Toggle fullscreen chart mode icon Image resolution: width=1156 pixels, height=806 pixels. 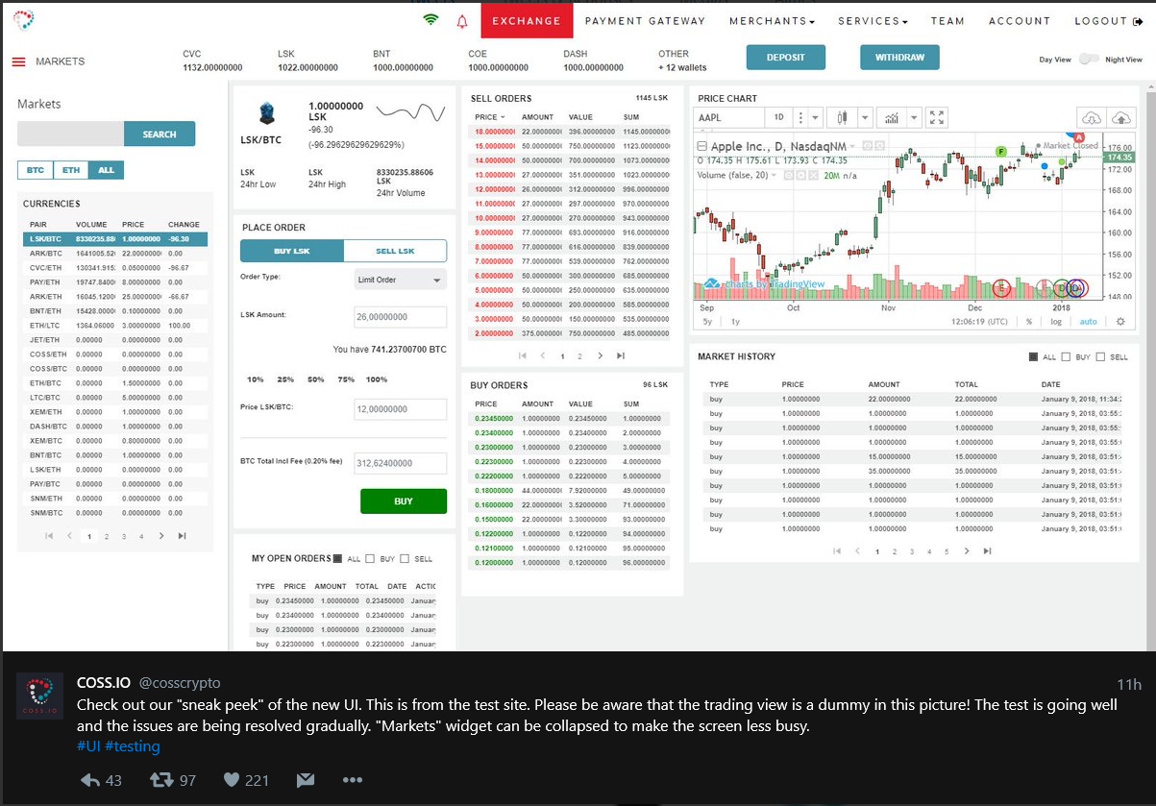tap(938, 117)
